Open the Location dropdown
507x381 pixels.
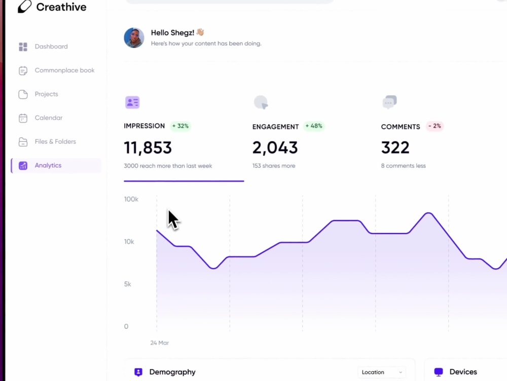pos(382,372)
